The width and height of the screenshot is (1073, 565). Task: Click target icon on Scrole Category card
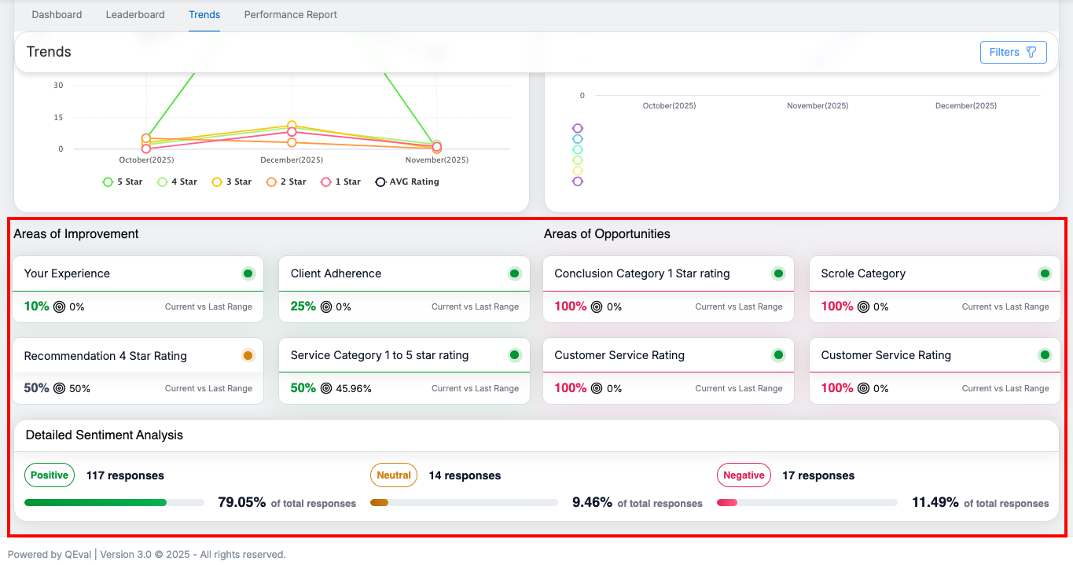click(863, 306)
